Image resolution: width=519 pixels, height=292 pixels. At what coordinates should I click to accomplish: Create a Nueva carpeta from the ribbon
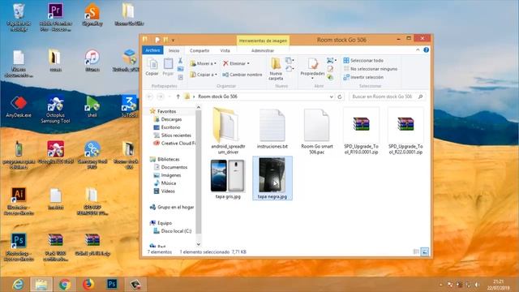[276, 69]
